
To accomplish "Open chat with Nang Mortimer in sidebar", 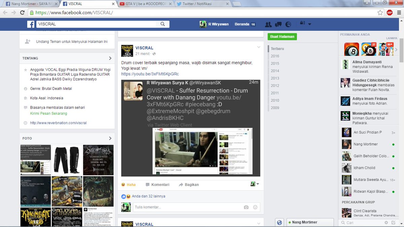I will click(368, 144).
